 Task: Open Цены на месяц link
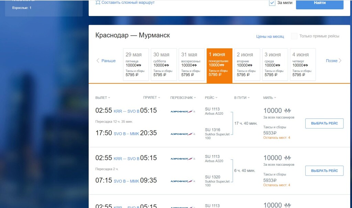click(270, 36)
